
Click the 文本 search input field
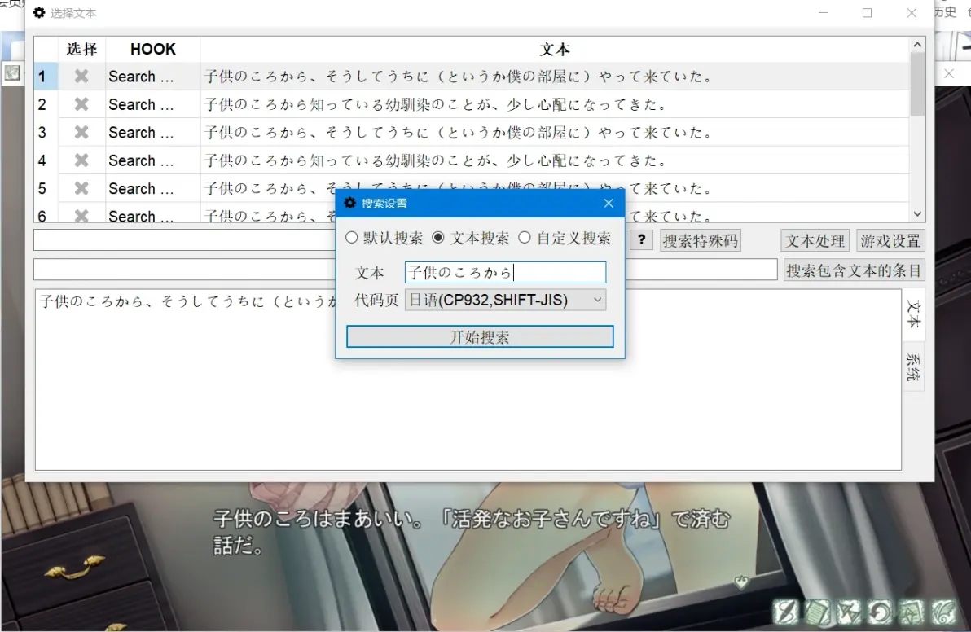coord(505,273)
